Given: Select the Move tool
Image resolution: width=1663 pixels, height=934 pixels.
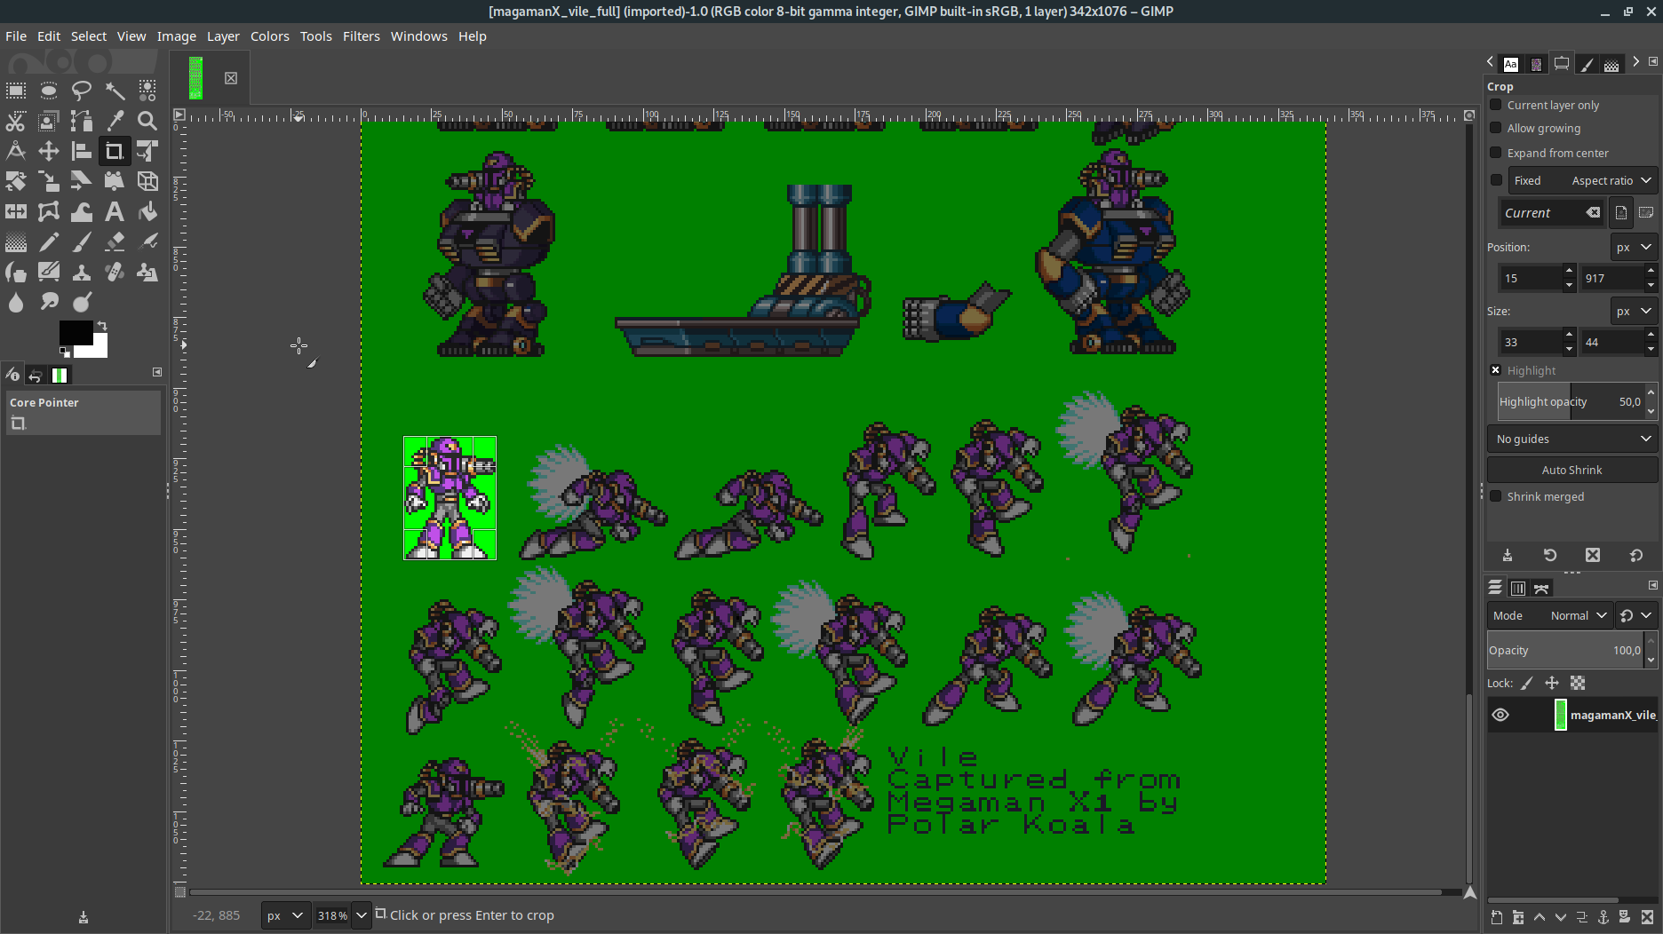Looking at the screenshot, I should 49,151.
